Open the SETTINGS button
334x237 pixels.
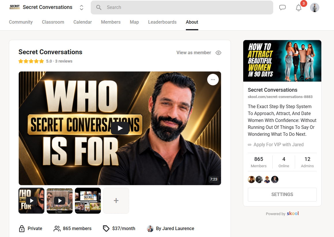282,194
